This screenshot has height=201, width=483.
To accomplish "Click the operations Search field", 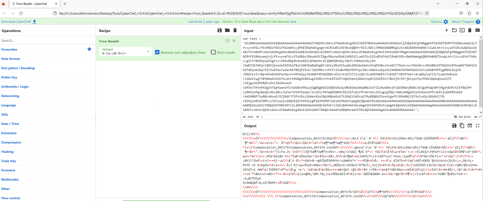I will (x=48, y=40).
